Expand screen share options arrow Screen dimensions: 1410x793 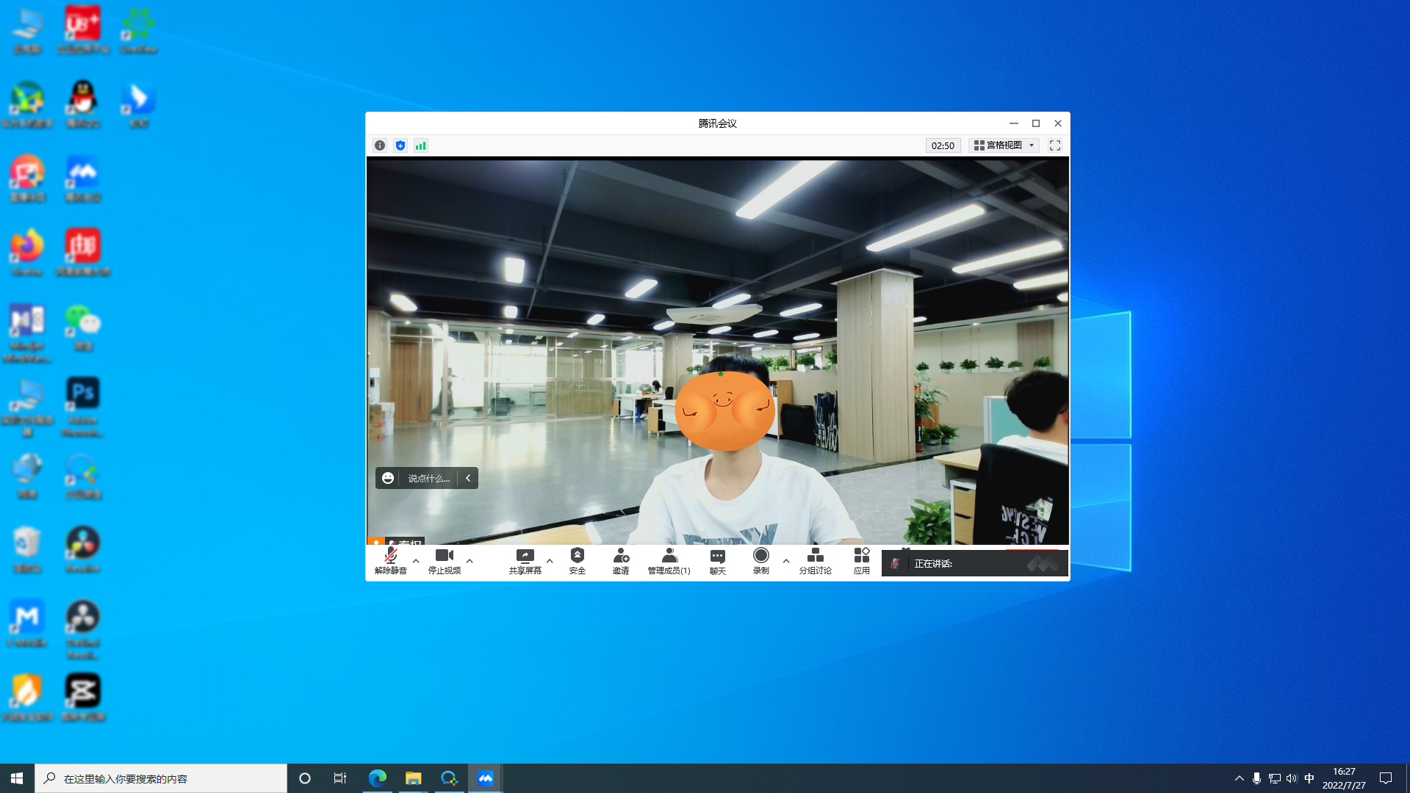(550, 561)
